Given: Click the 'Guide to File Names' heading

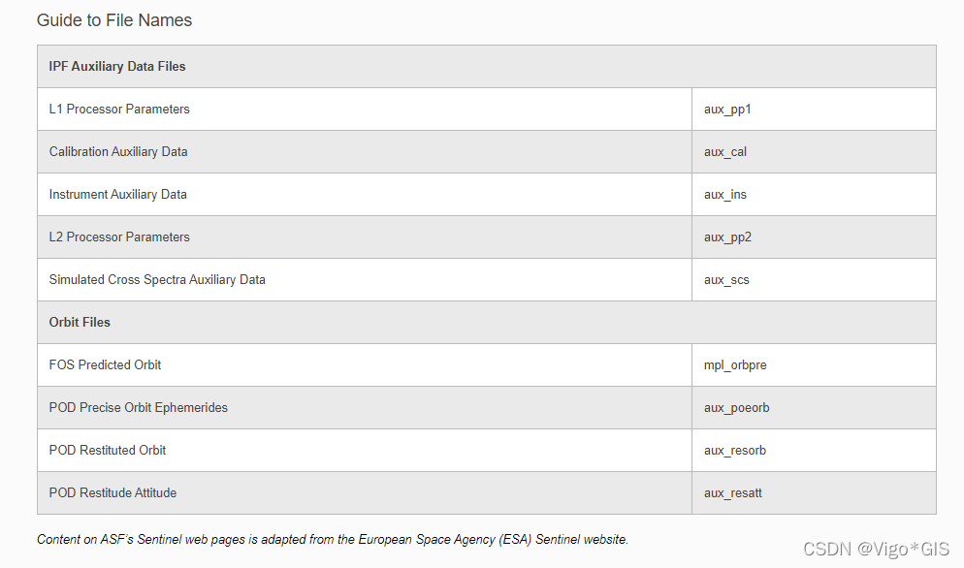Looking at the screenshot, I should 114,20.
